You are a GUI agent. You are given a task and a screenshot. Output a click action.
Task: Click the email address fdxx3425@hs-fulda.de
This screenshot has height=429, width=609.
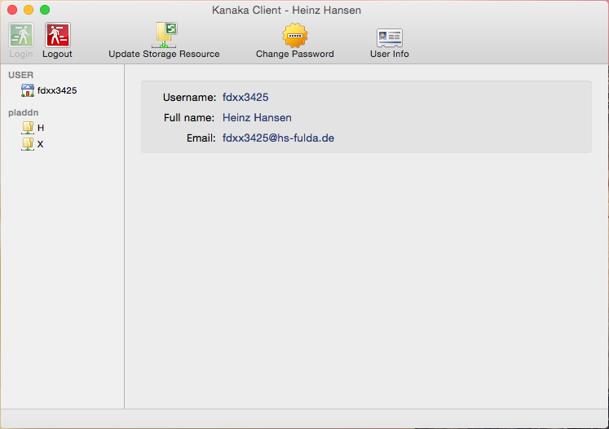pos(278,138)
